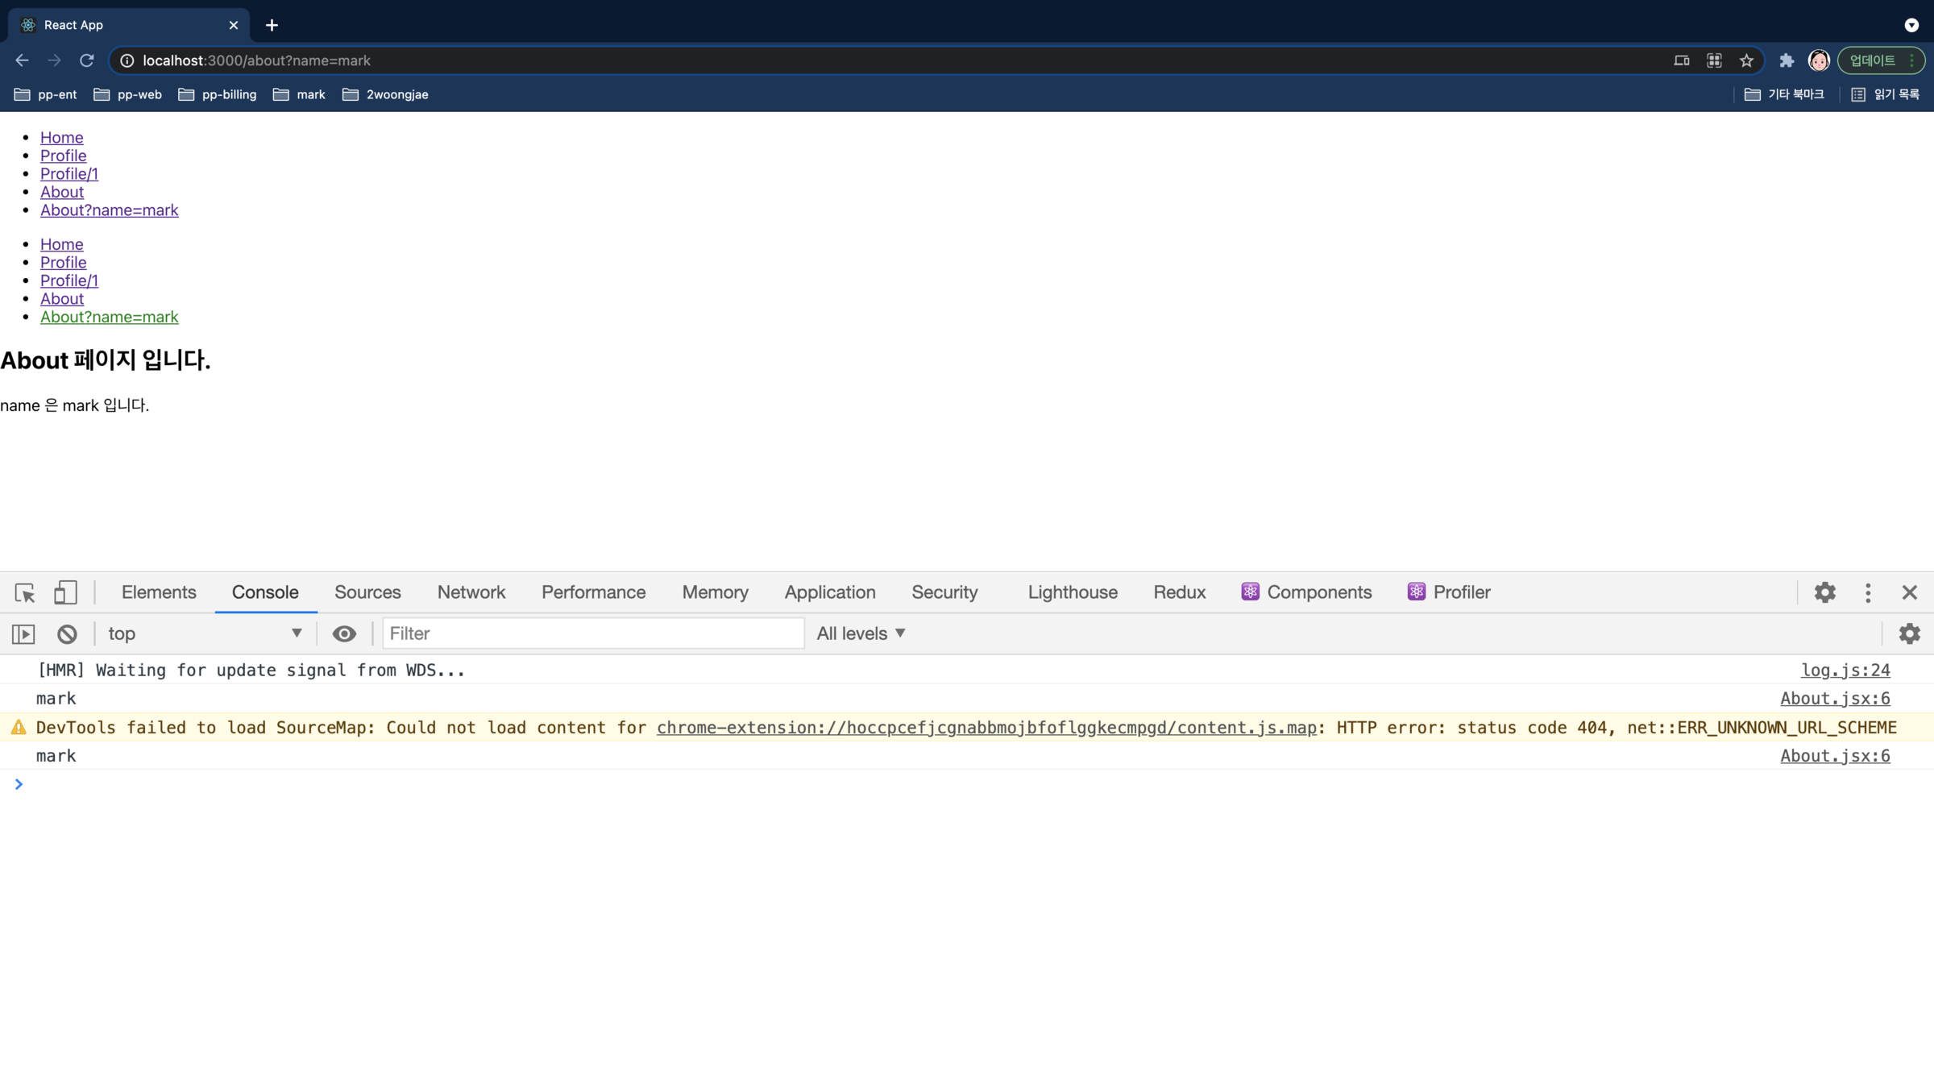
Task: Click the green About?name=mark link
Action: click(110, 317)
